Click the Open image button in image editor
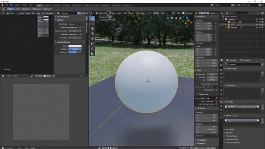 [x=47, y=76]
